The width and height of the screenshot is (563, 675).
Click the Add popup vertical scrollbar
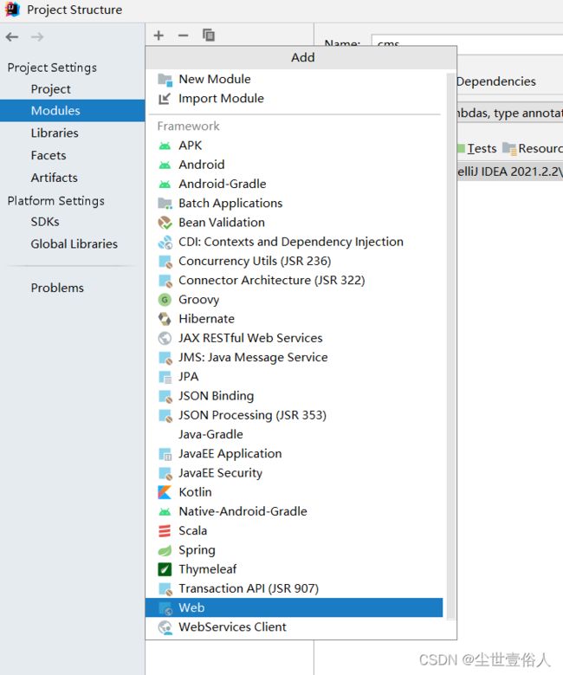click(x=450, y=347)
